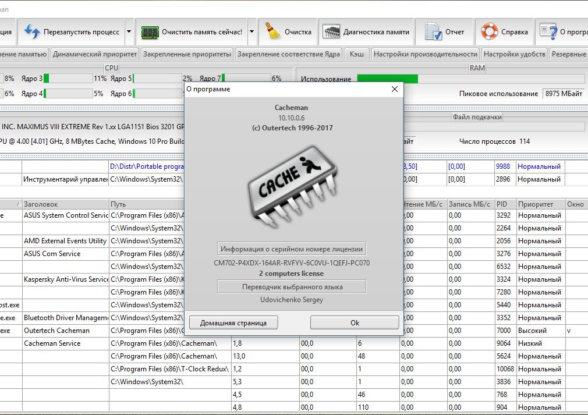588x415 pixels.
Task: Open Закрепление соответствие Ядра tab
Action: click(x=288, y=54)
